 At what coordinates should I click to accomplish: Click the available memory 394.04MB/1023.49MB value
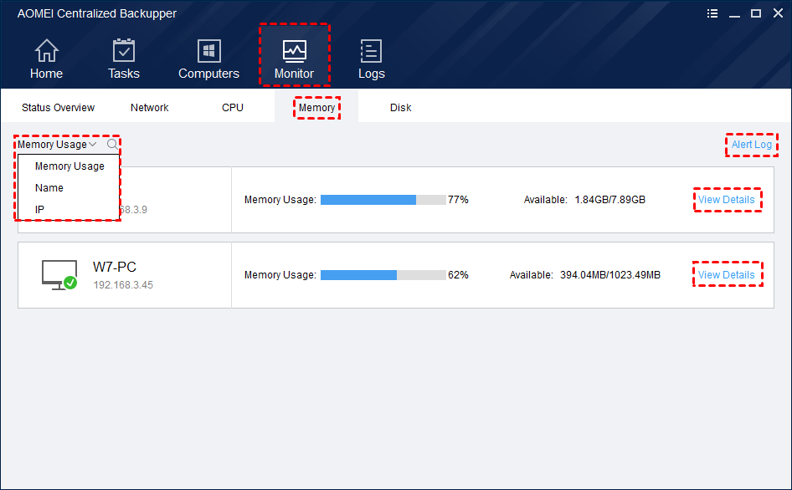coord(610,275)
